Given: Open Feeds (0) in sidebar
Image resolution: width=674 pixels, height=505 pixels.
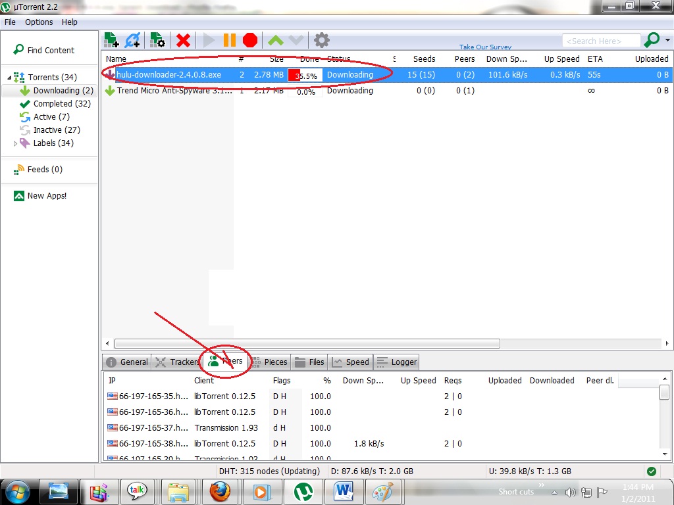Looking at the screenshot, I should pyautogui.click(x=38, y=170).
